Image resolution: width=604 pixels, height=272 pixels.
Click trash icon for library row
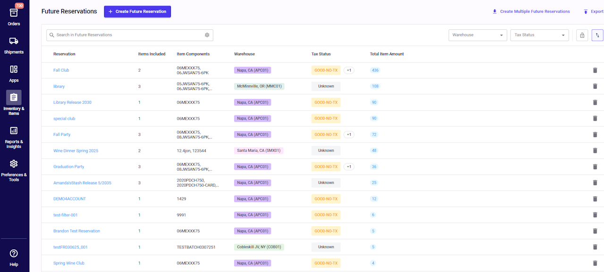[595, 86]
